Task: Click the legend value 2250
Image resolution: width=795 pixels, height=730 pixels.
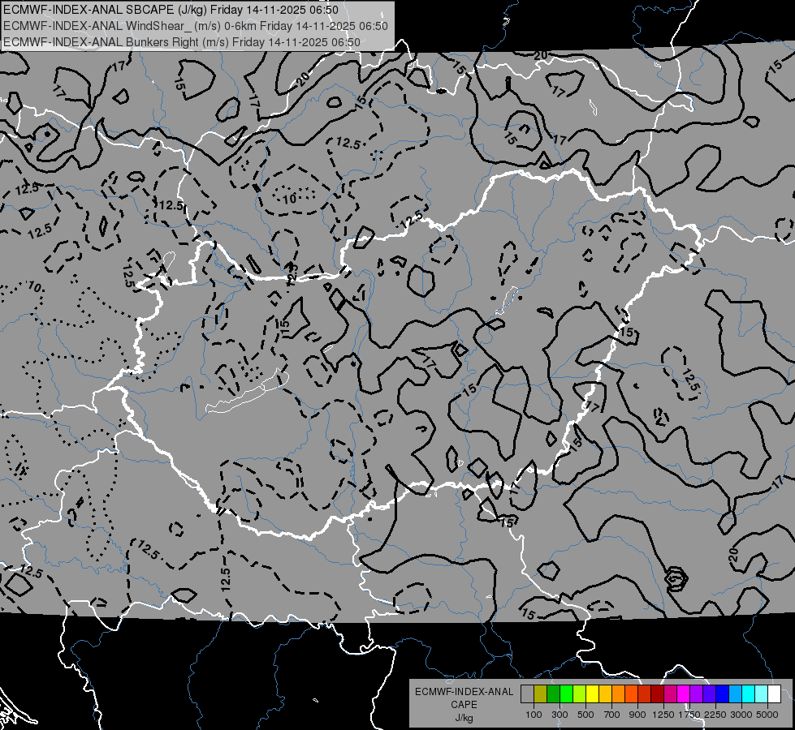Action: (715, 715)
